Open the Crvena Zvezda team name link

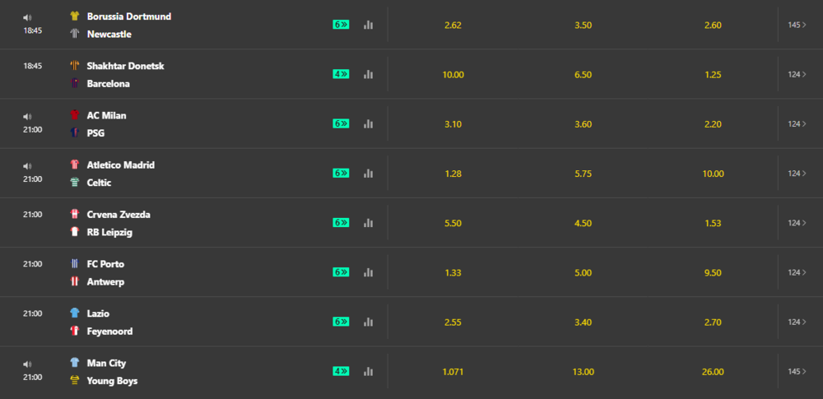[119, 214]
